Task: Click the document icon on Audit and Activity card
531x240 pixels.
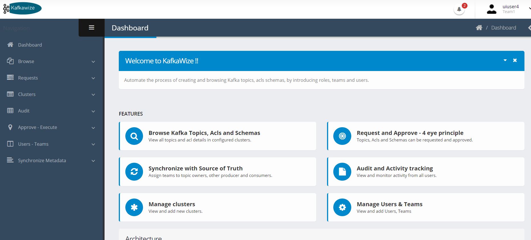Action: point(342,172)
